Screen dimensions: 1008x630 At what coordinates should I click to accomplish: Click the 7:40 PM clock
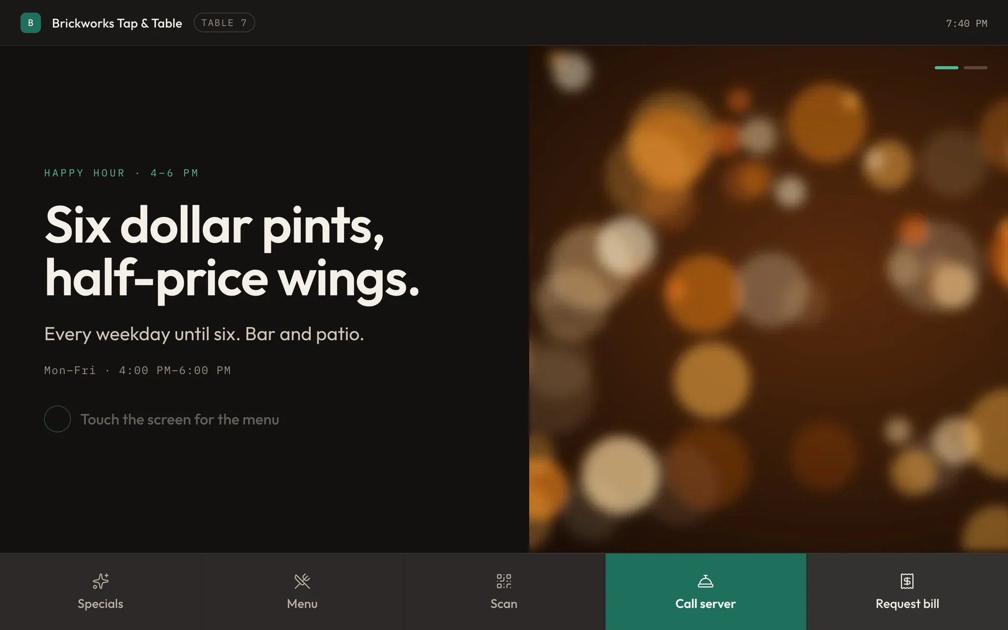pos(967,24)
